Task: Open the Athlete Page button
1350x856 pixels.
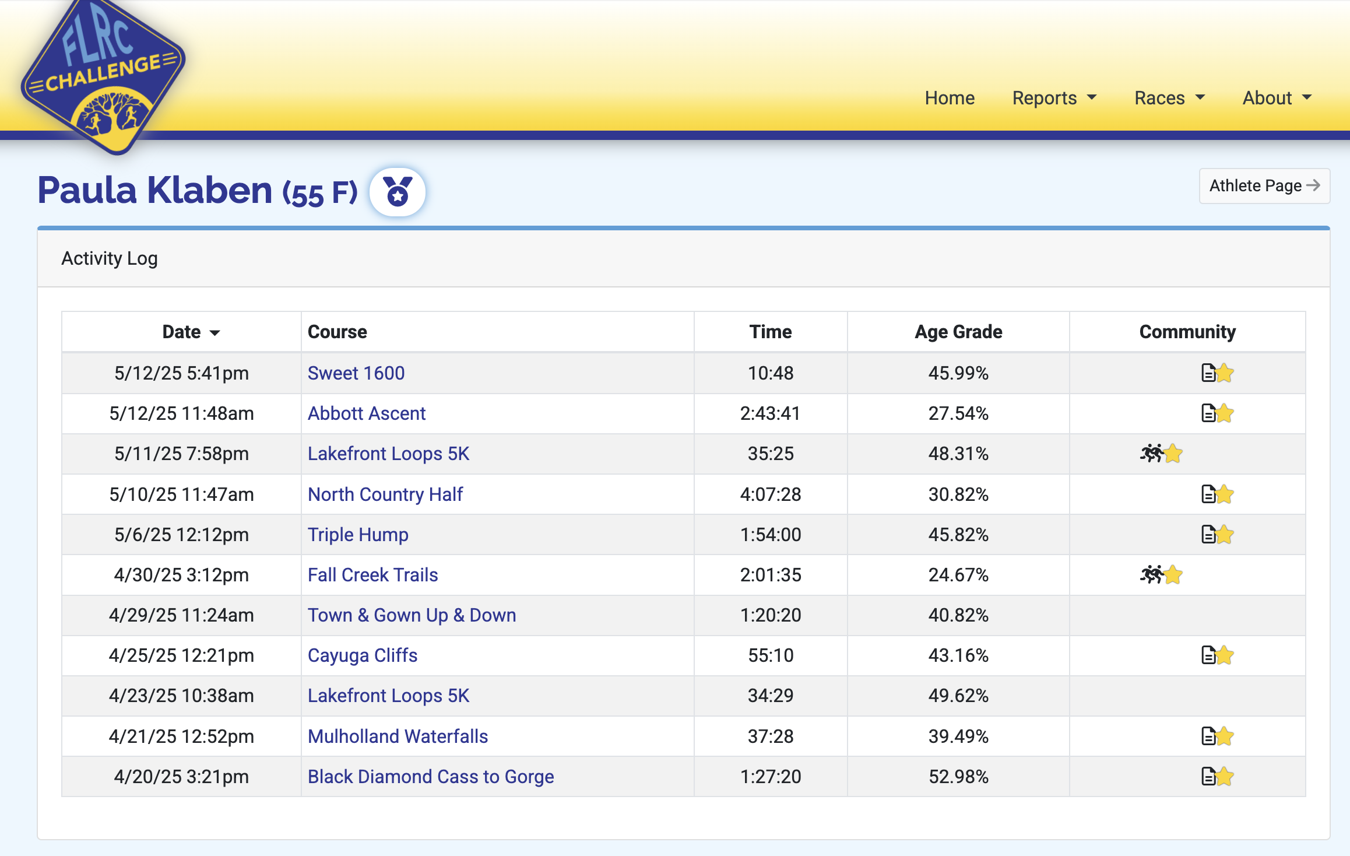Action: 1264,186
